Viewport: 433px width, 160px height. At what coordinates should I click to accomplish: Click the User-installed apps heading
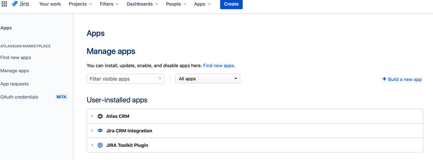tap(117, 100)
